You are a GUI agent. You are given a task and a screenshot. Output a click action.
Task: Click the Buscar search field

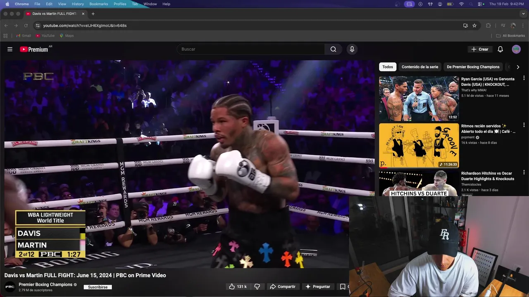click(251, 49)
